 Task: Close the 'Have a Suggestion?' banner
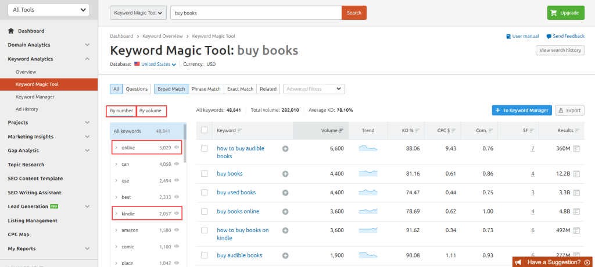pyautogui.click(x=587, y=262)
